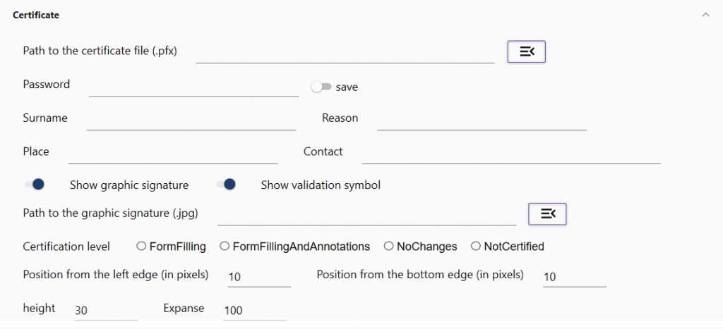The width and height of the screenshot is (723, 329).
Task: Click into the Surname text field
Action: tap(191, 120)
